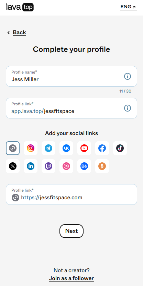The width and height of the screenshot is (143, 286).
Task: Click the Next button
Action: click(71, 231)
